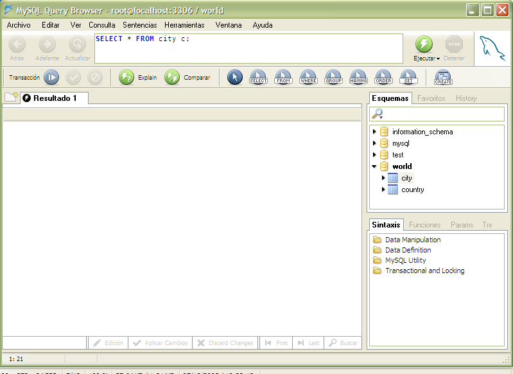Switch to the Funciones tab
This screenshot has height=374, width=513.
[x=424, y=225]
